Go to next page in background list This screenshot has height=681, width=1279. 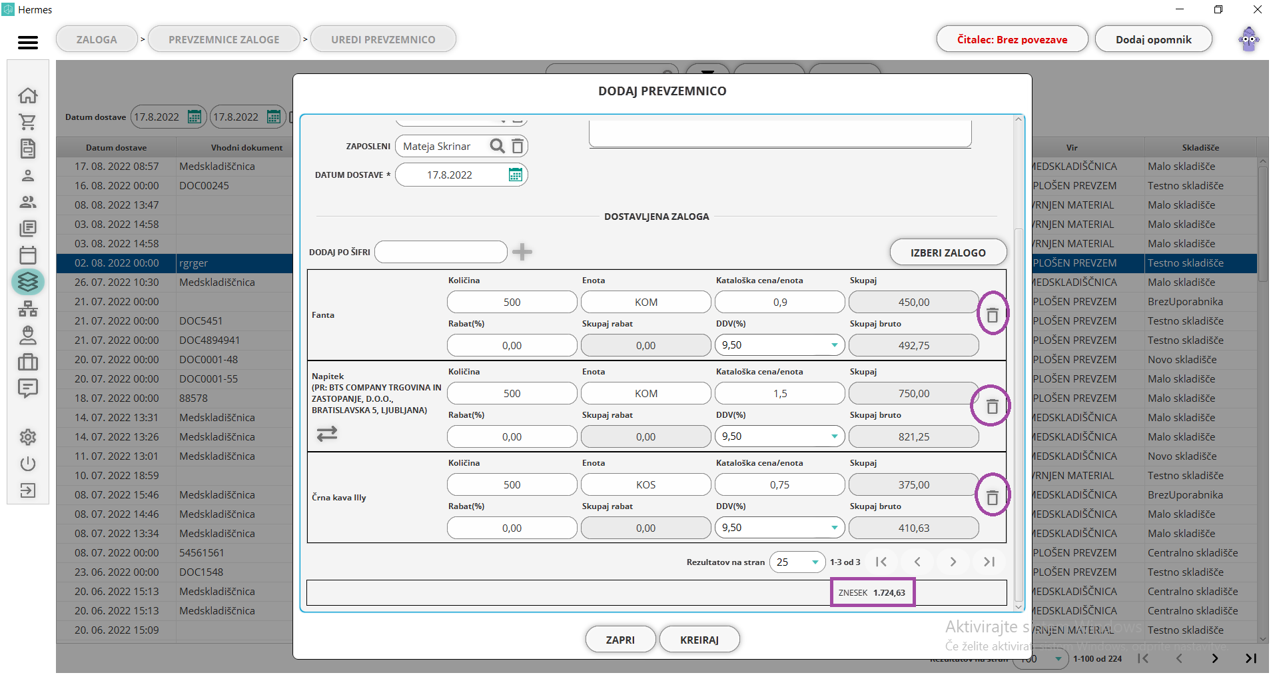(1215, 658)
